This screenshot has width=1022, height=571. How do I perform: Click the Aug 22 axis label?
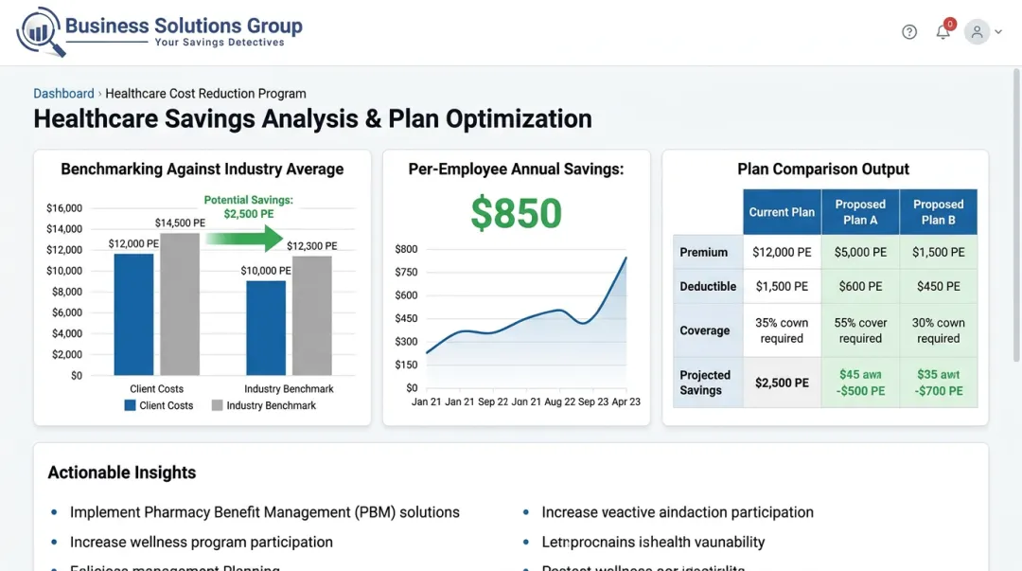pyautogui.click(x=559, y=402)
